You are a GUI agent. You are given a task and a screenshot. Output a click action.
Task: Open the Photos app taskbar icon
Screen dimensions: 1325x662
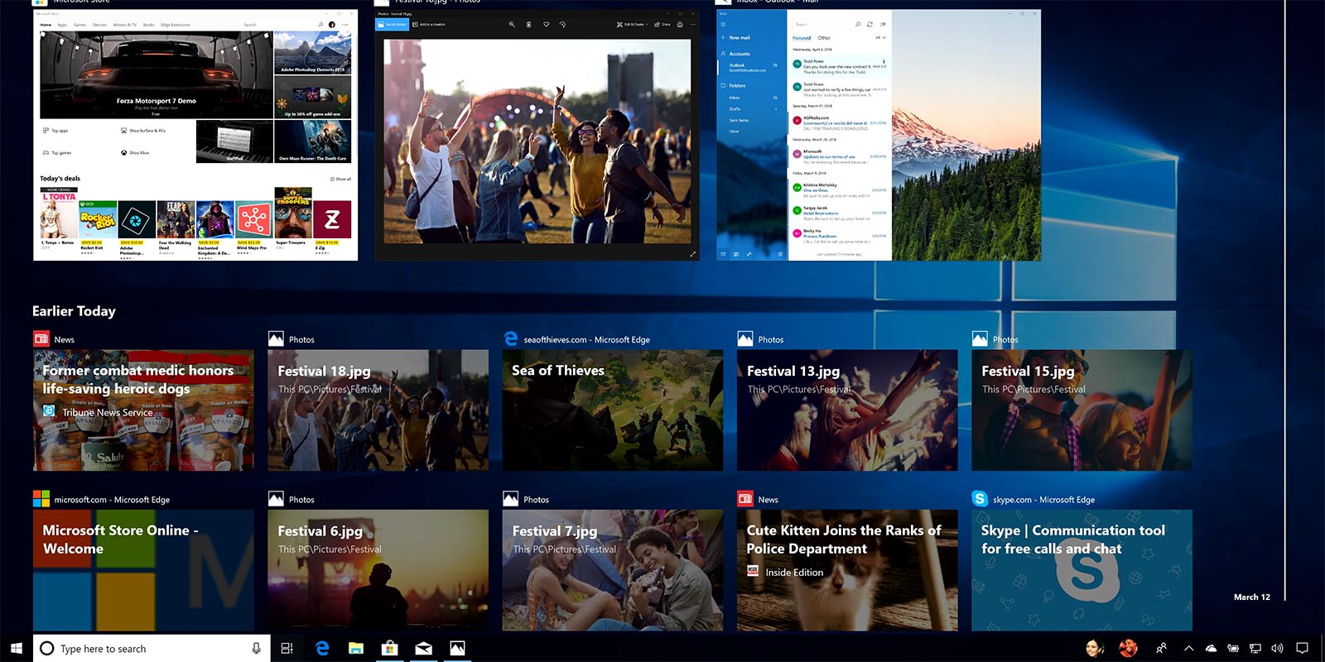(x=457, y=648)
